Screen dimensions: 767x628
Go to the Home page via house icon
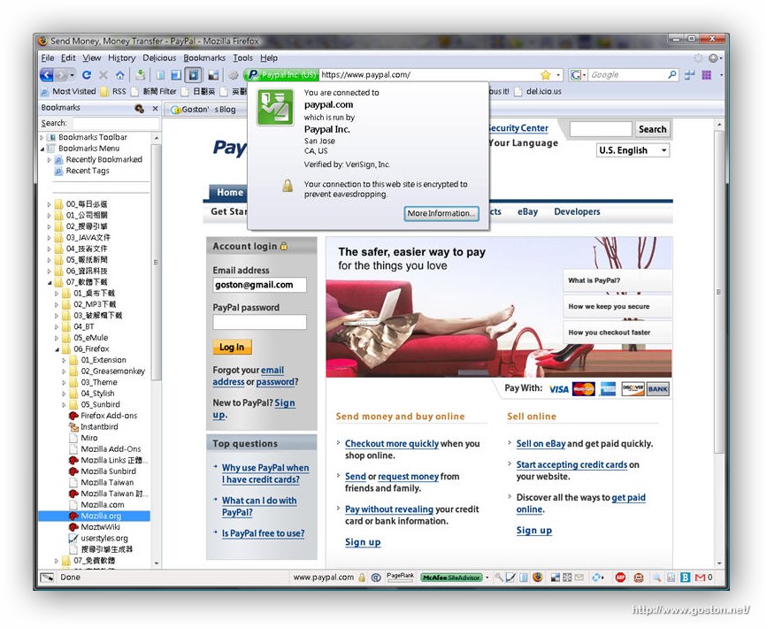pyautogui.click(x=119, y=75)
